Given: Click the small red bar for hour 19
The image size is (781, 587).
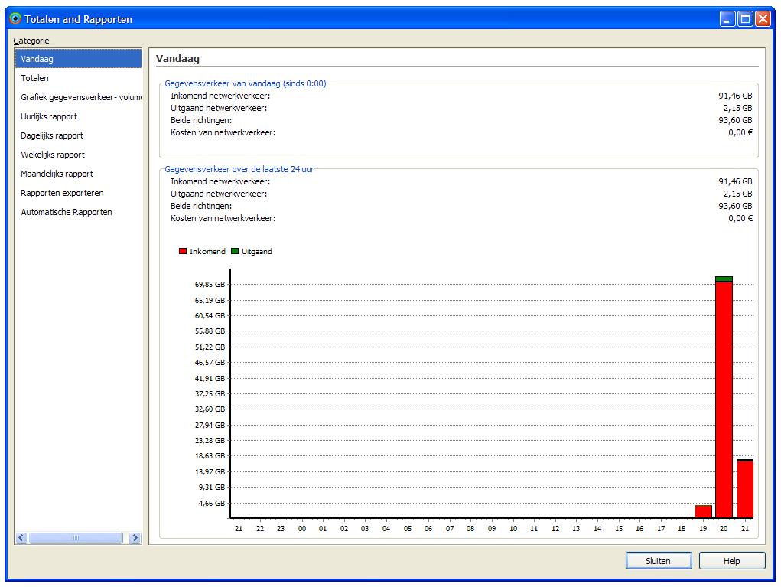Looking at the screenshot, I should coord(703,511).
